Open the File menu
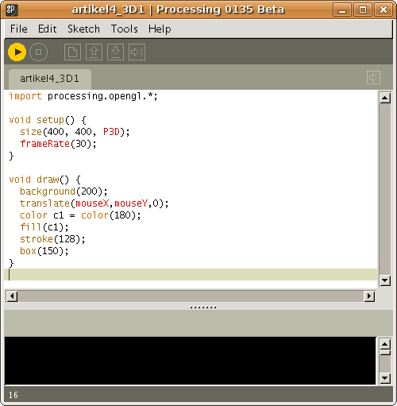The image size is (397, 406). pos(18,29)
